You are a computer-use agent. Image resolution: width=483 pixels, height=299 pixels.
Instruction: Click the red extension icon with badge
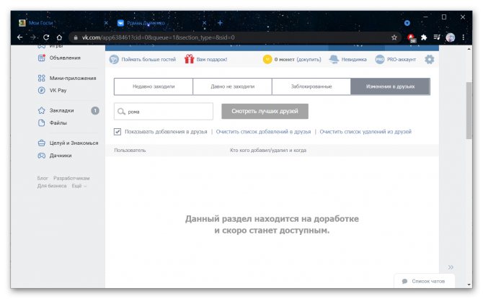412,38
